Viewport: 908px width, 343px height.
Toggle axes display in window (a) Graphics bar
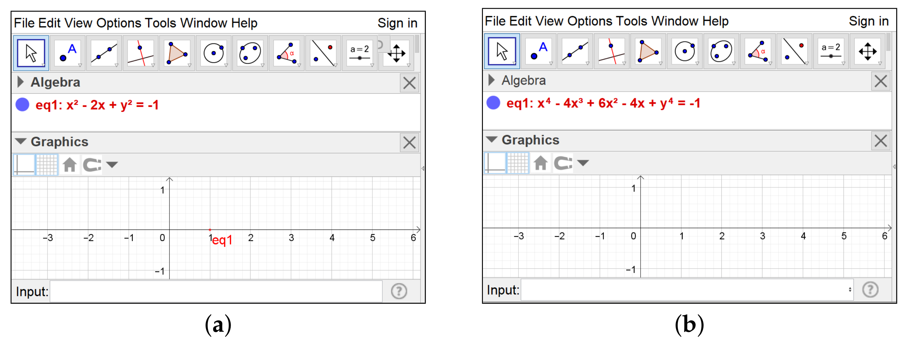(24, 164)
